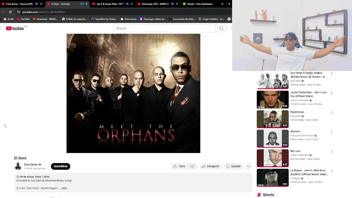Open the El líder en creación bookmark
The image size is (352, 198).
[75, 19]
